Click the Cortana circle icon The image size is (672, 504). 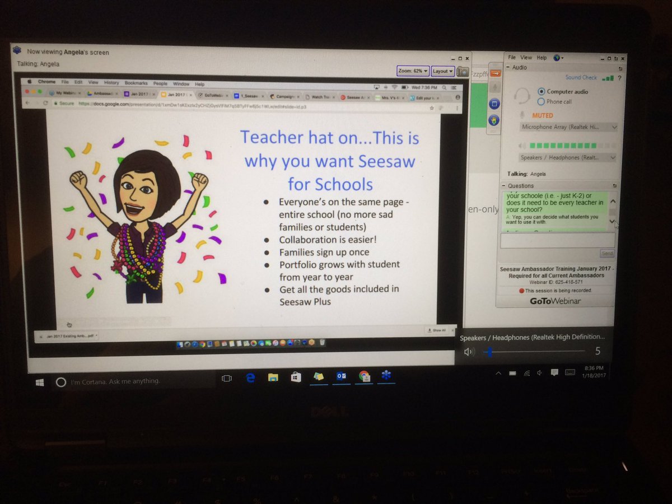(x=61, y=382)
